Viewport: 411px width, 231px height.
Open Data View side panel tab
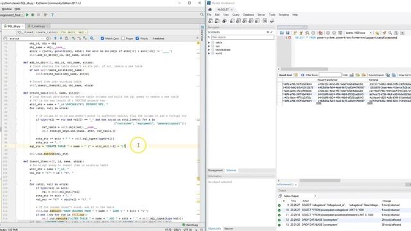202,33
